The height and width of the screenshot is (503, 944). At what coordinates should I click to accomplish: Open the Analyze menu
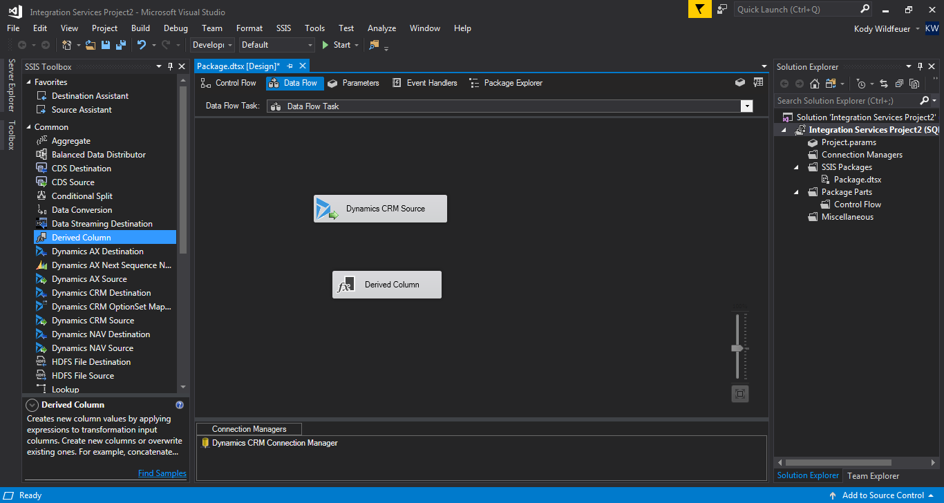pyautogui.click(x=381, y=28)
